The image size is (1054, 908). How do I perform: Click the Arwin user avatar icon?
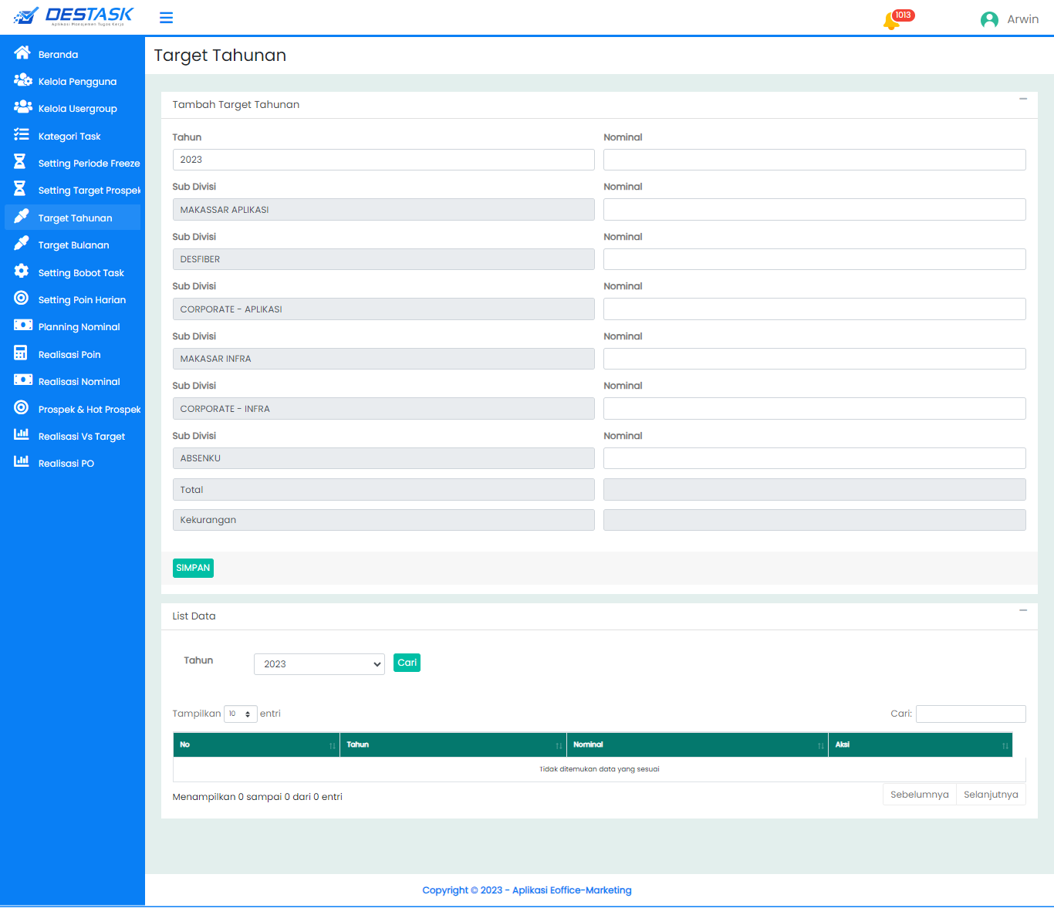point(989,20)
